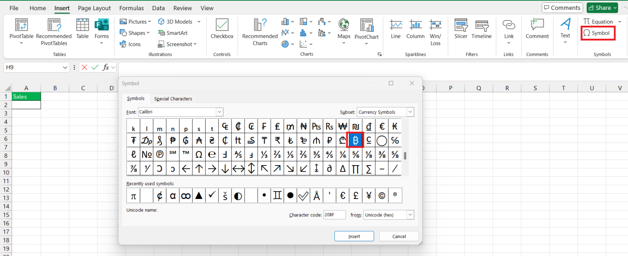Open Recommended Charts
Image resolution: width=628 pixels, height=256 pixels.
(259, 31)
